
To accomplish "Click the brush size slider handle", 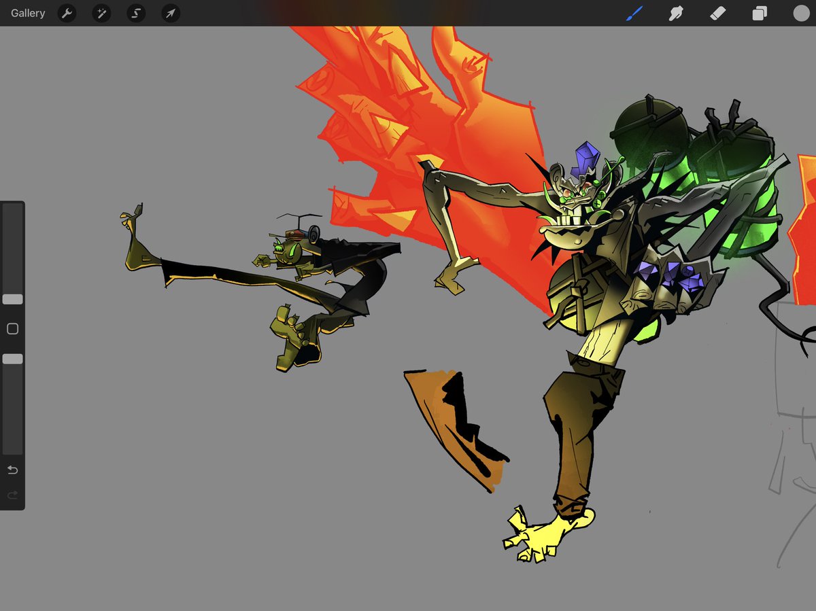I will click(12, 299).
